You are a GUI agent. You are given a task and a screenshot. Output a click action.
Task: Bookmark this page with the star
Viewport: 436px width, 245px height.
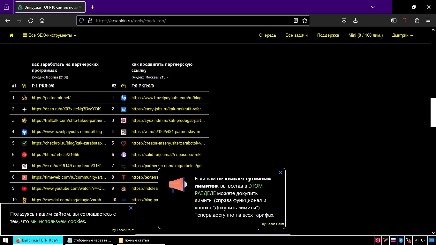coord(305,20)
